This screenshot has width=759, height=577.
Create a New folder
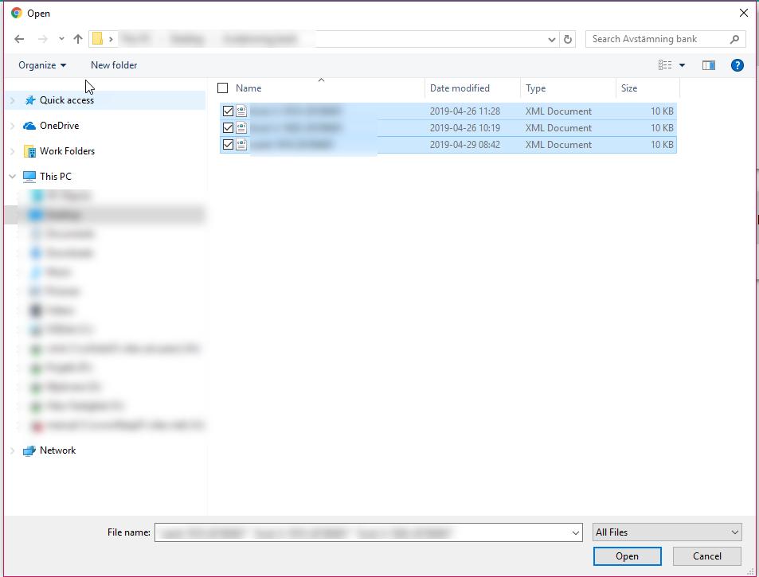pos(114,65)
